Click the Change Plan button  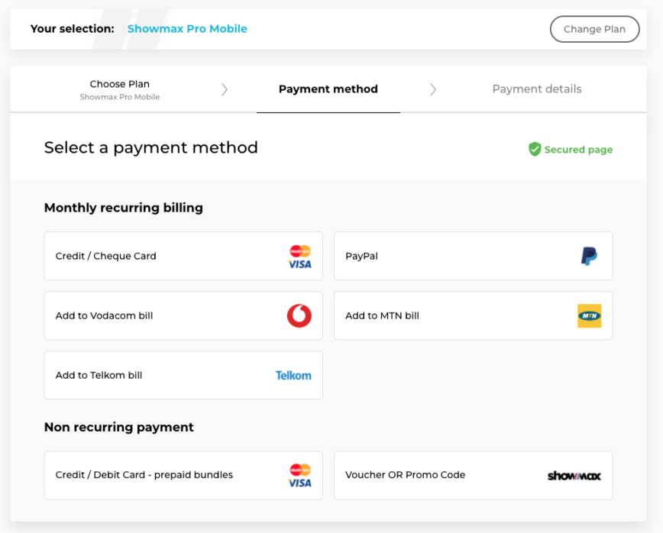[594, 29]
